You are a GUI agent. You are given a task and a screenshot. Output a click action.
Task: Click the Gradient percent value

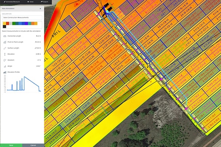(x=39, y=60)
